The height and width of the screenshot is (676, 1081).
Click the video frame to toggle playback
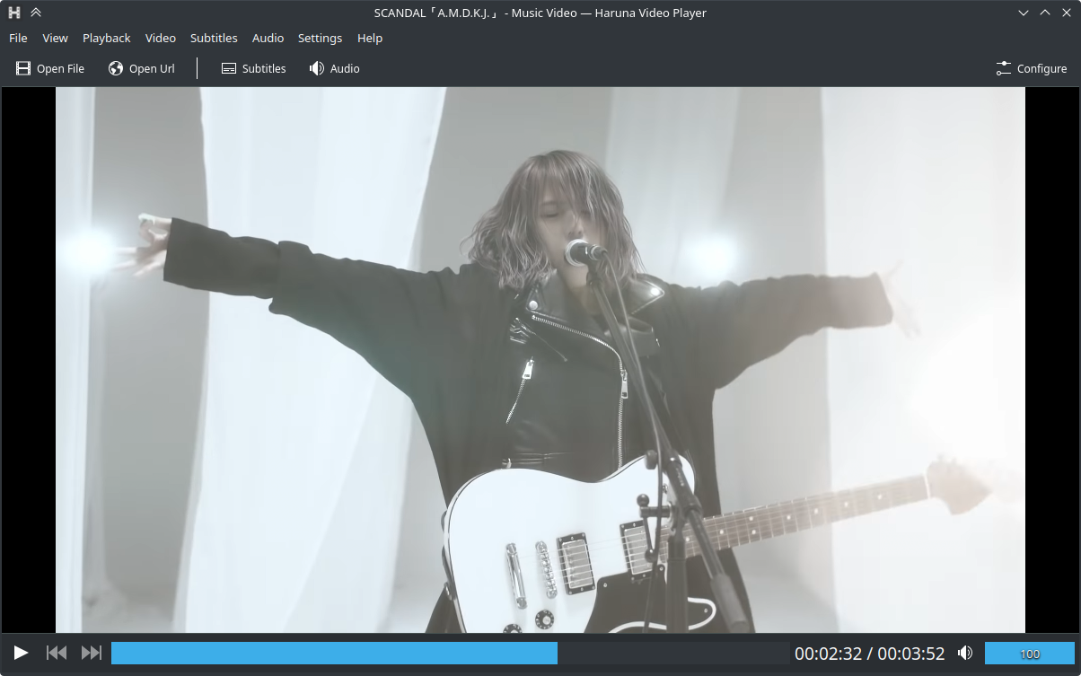coord(540,359)
